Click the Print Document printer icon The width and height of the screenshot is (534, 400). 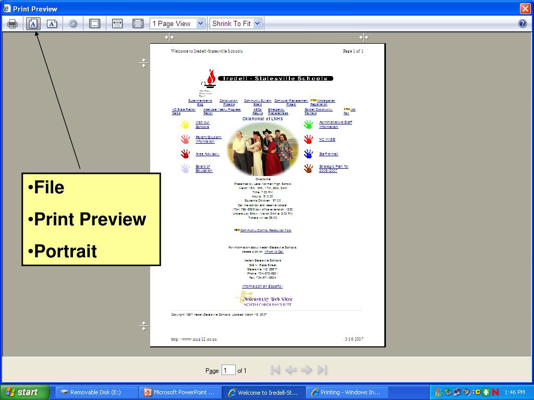click(x=13, y=24)
